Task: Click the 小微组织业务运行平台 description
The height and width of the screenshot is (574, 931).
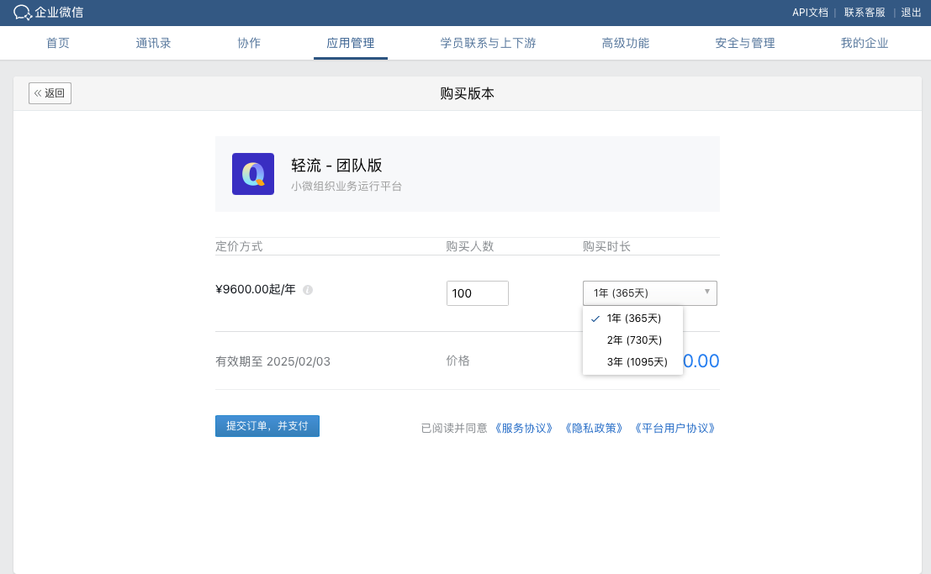Action: point(346,187)
